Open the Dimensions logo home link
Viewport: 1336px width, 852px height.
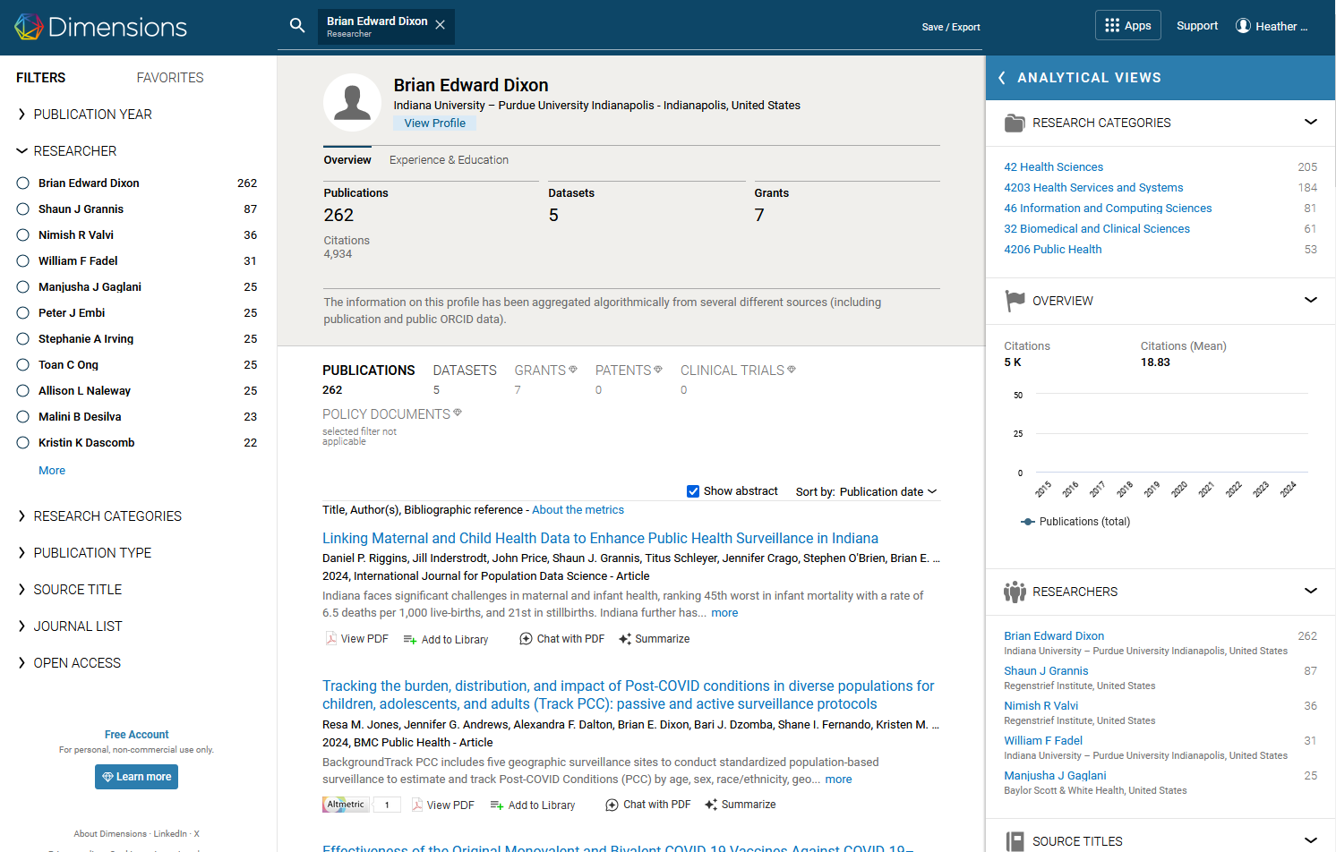[x=100, y=27]
